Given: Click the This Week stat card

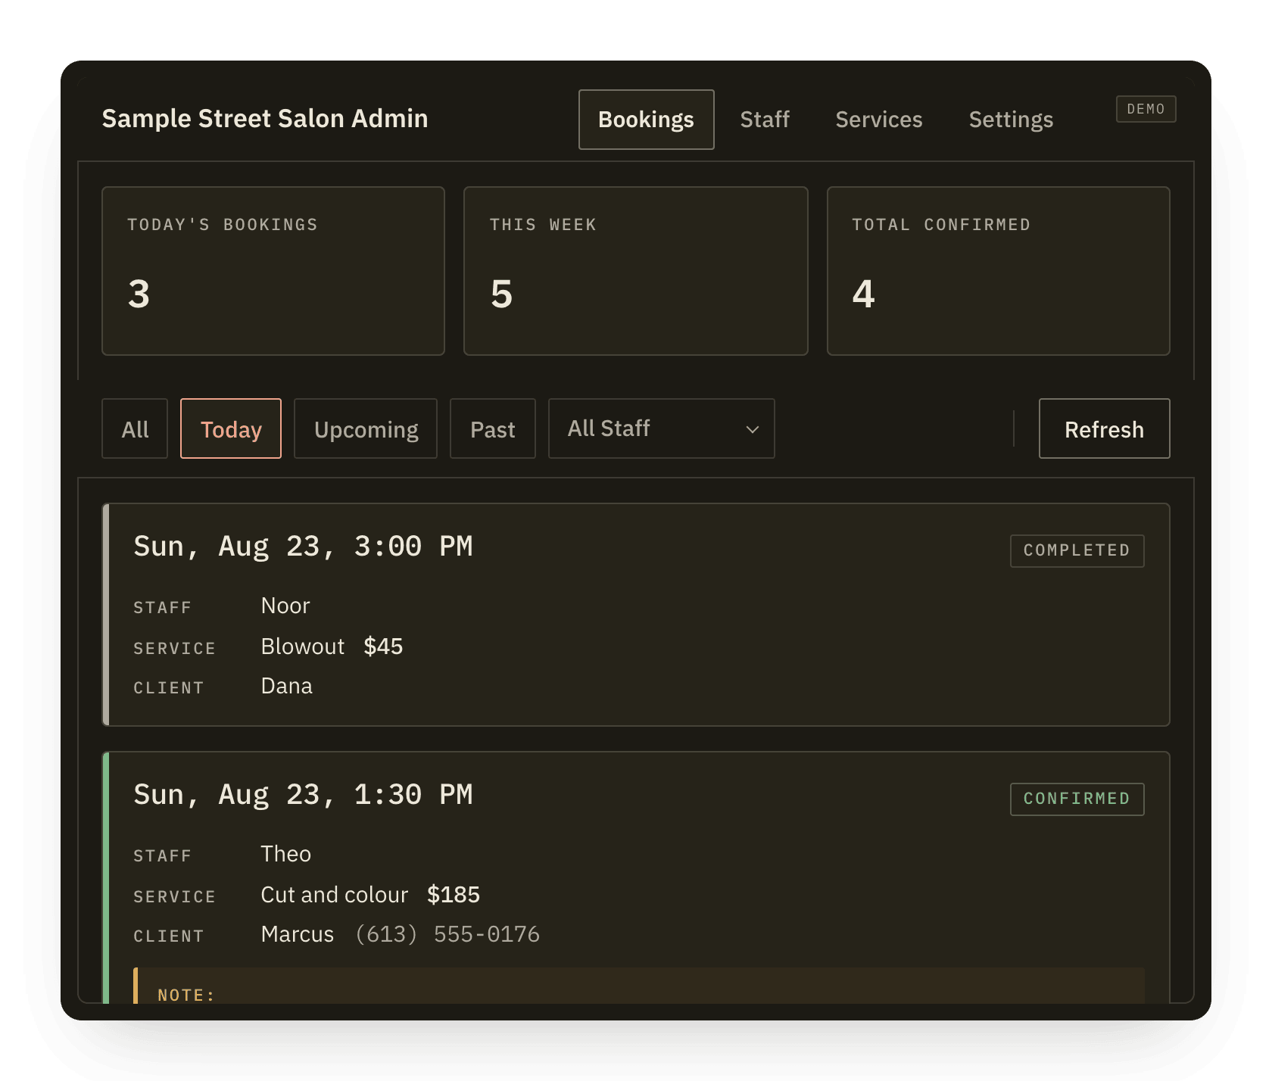Looking at the screenshot, I should 636,271.
